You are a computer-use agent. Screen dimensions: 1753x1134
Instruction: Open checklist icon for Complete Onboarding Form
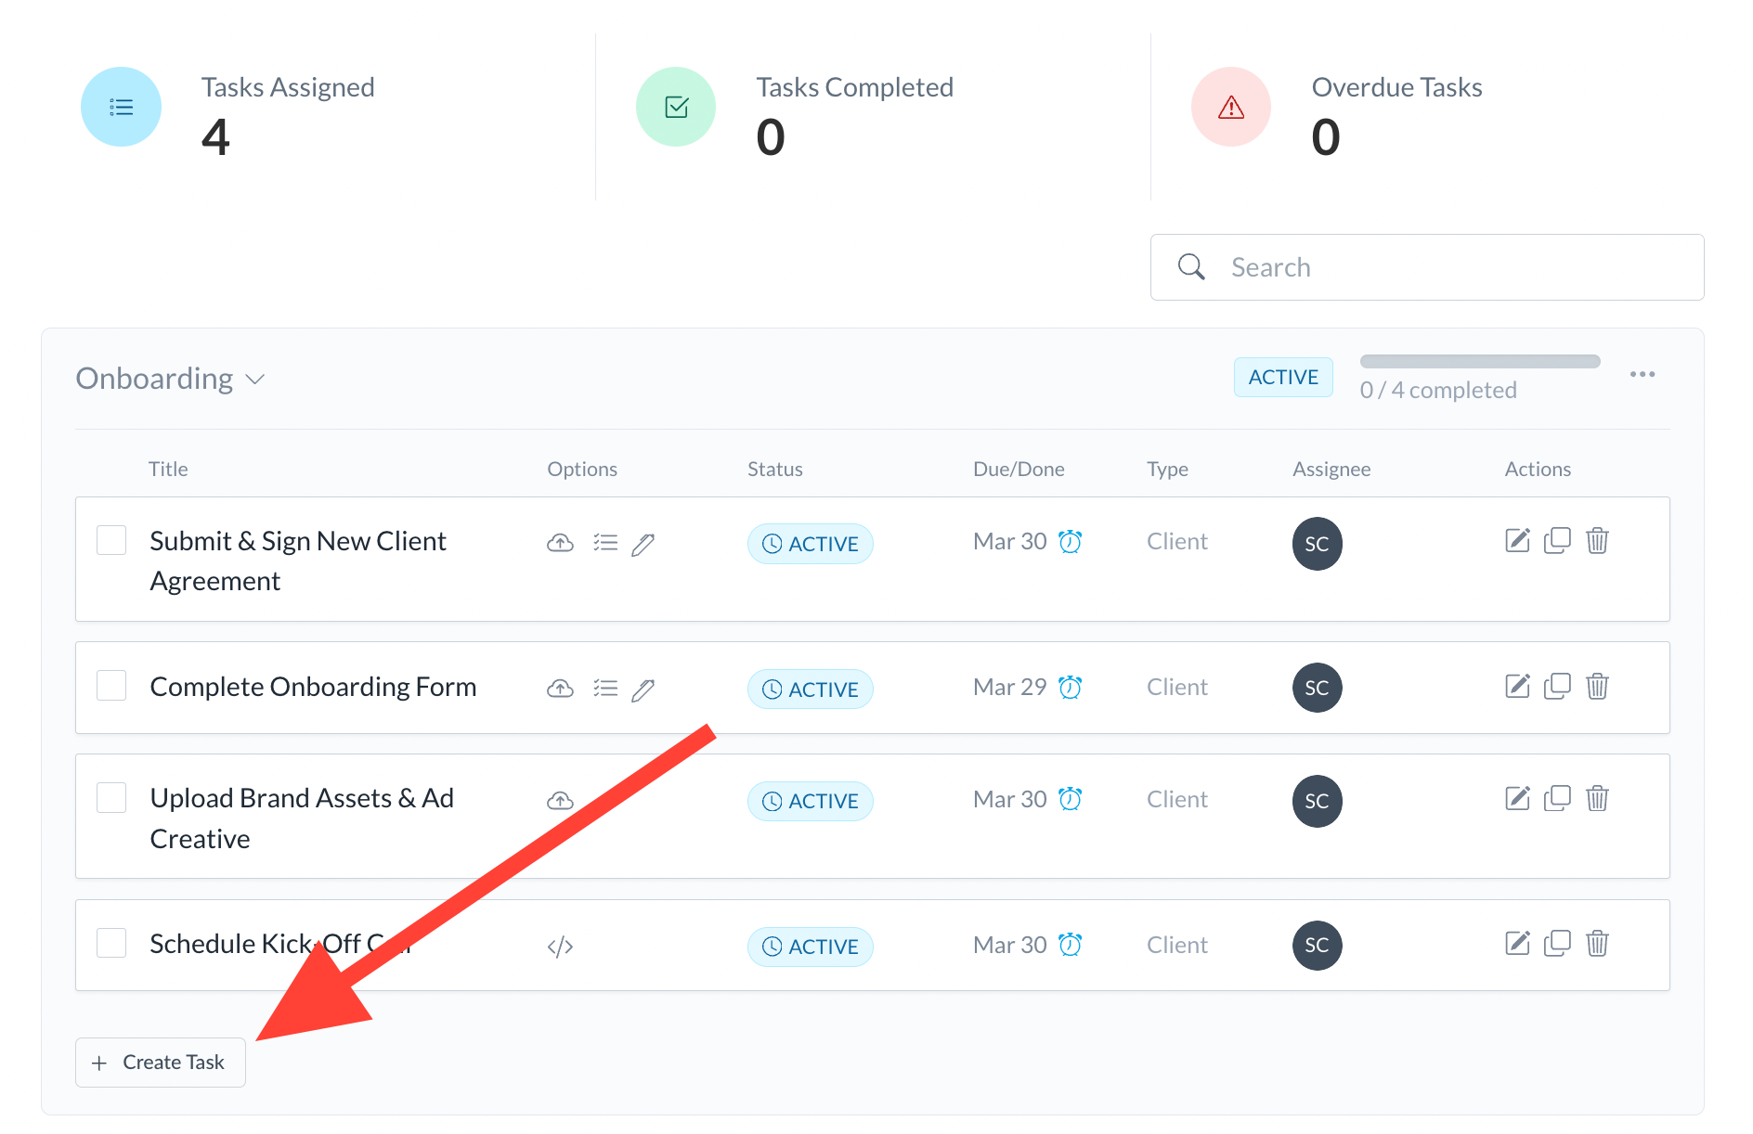pyautogui.click(x=605, y=689)
